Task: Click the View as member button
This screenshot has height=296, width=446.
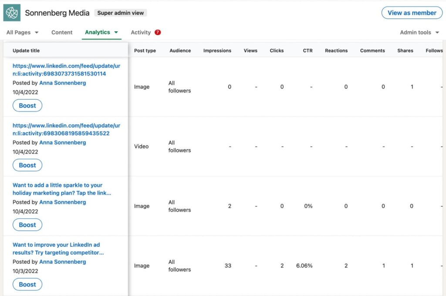Action: [412, 13]
